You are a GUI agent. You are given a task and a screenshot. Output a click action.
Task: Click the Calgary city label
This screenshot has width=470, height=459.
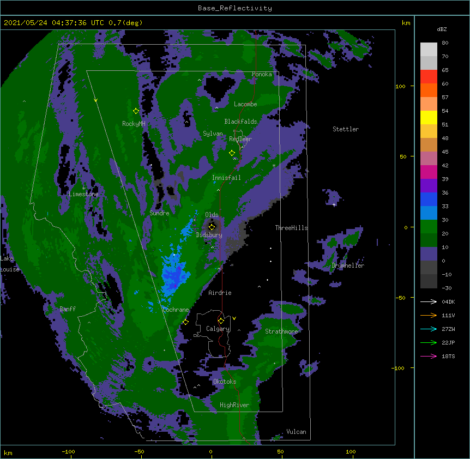[x=218, y=329]
